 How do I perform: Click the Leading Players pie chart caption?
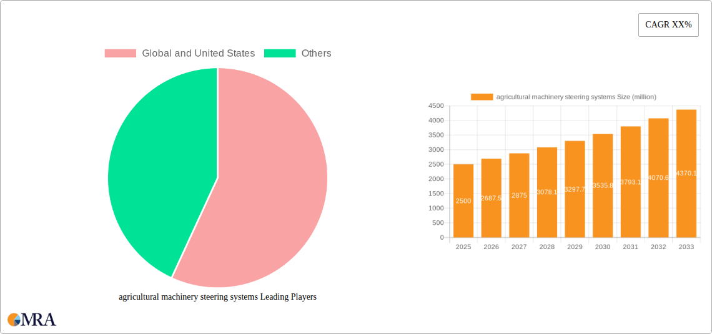coord(217,297)
